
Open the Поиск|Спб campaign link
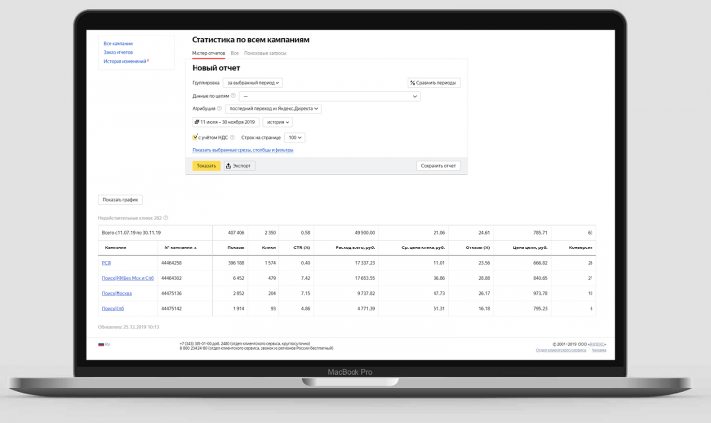point(113,308)
